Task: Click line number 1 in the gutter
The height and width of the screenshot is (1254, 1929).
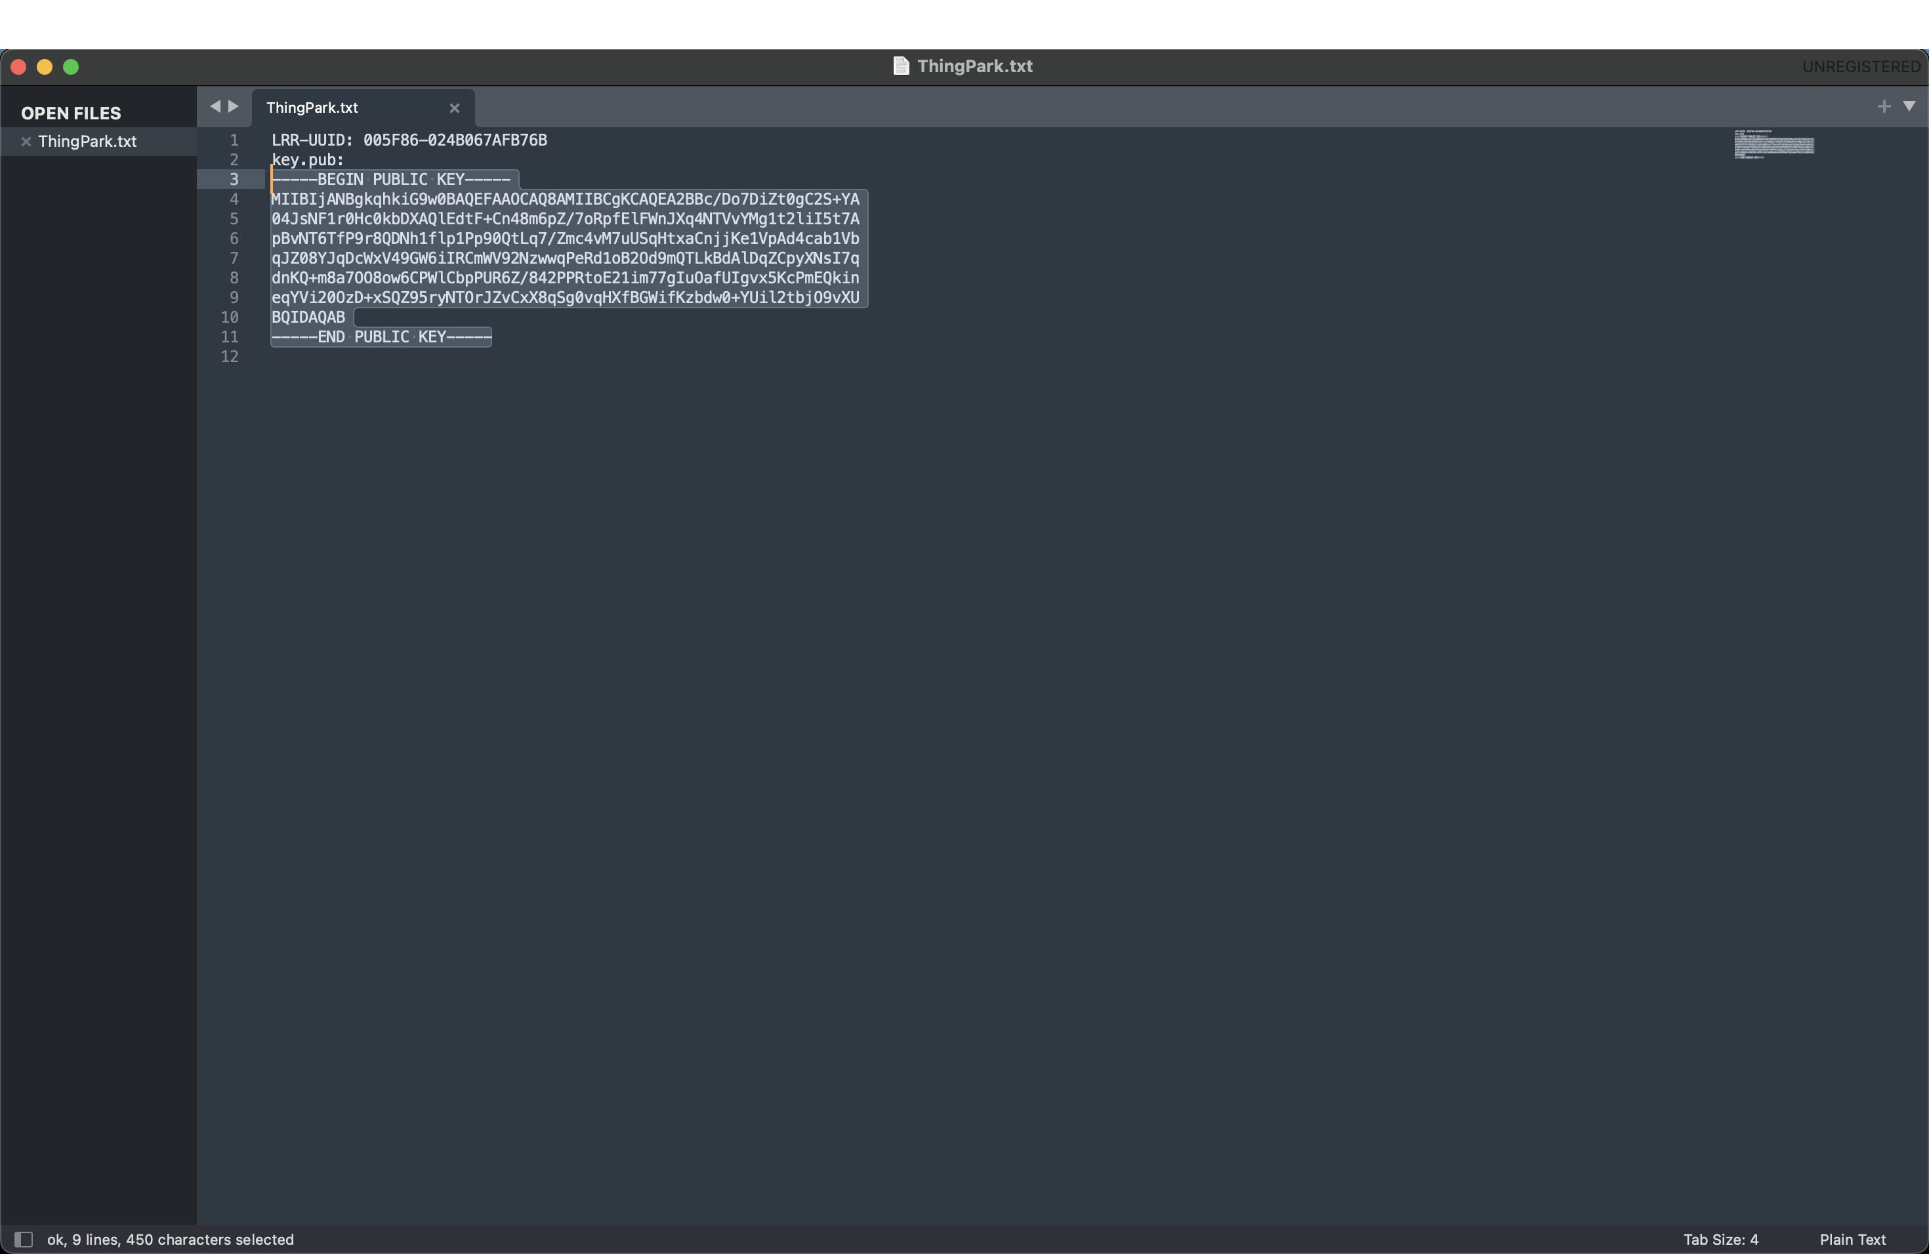Action: coord(234,140)
